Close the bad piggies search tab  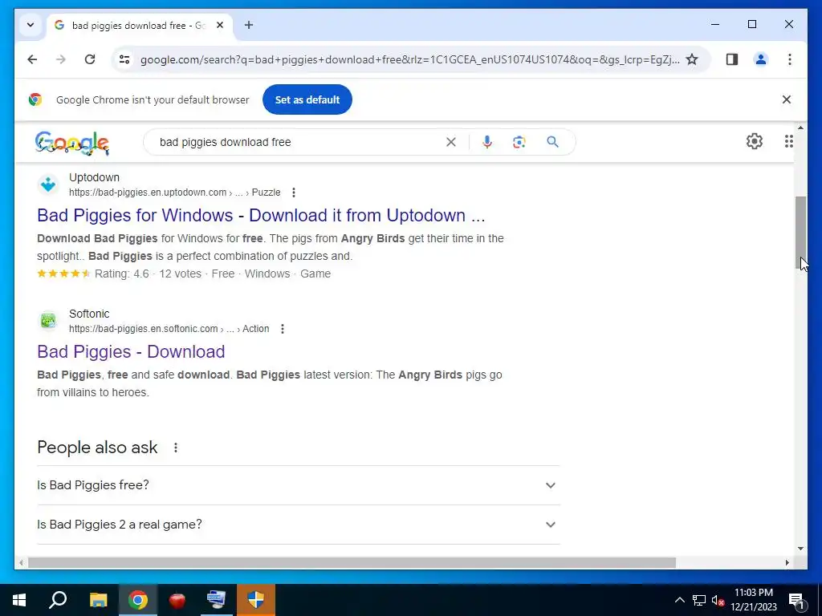coord(220,25)
